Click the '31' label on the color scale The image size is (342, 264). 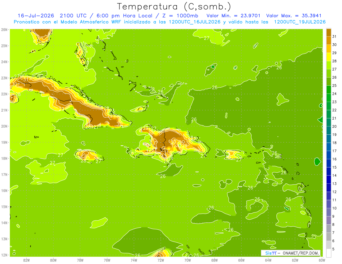click(334, 37)
